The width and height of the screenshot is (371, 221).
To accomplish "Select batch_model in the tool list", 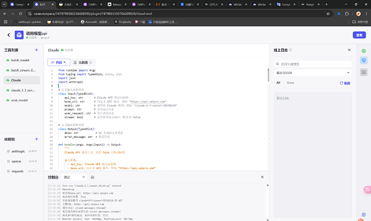I will [x=22, y=60].
